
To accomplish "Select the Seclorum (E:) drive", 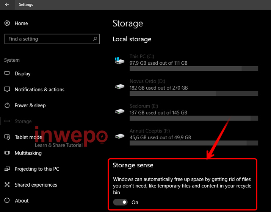I will coord(158,109).
